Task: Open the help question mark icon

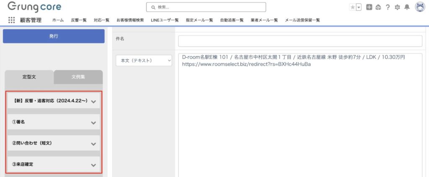Action: click(x=388, y=7)
